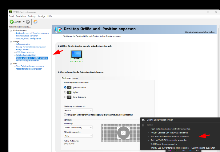Eject VirtIO Serial Driver
Image resolution: width=220 pixels, height=152 pixels.
click(x=164, y=144)
